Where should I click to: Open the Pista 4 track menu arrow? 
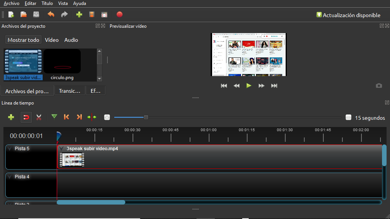(x=10, y=176)
